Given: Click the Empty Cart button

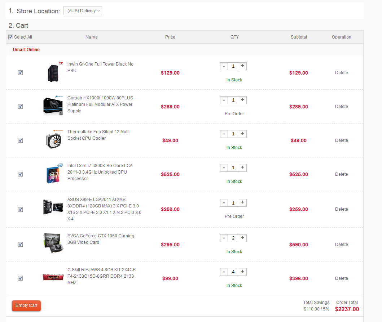Looking at the screenshot, I should click(26, 305).
